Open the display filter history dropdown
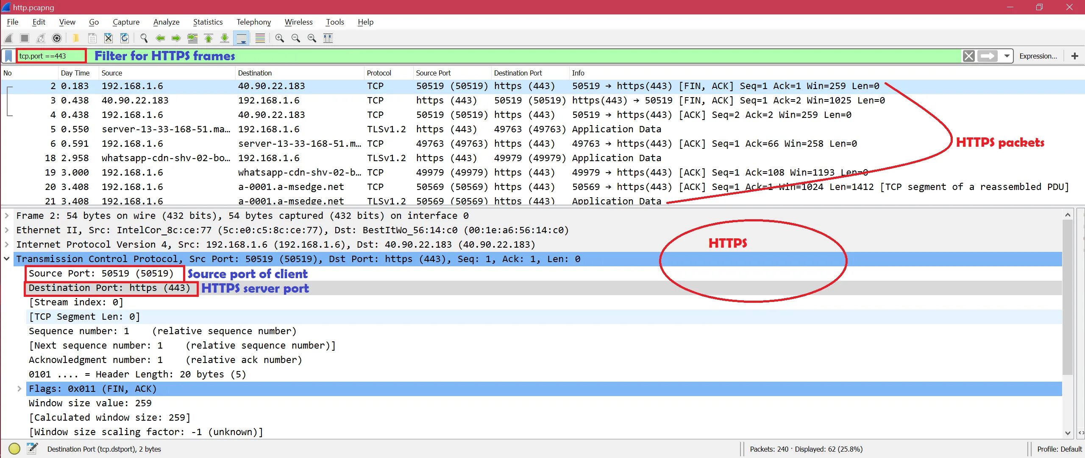1085x458 pixels. point(1007,56)
